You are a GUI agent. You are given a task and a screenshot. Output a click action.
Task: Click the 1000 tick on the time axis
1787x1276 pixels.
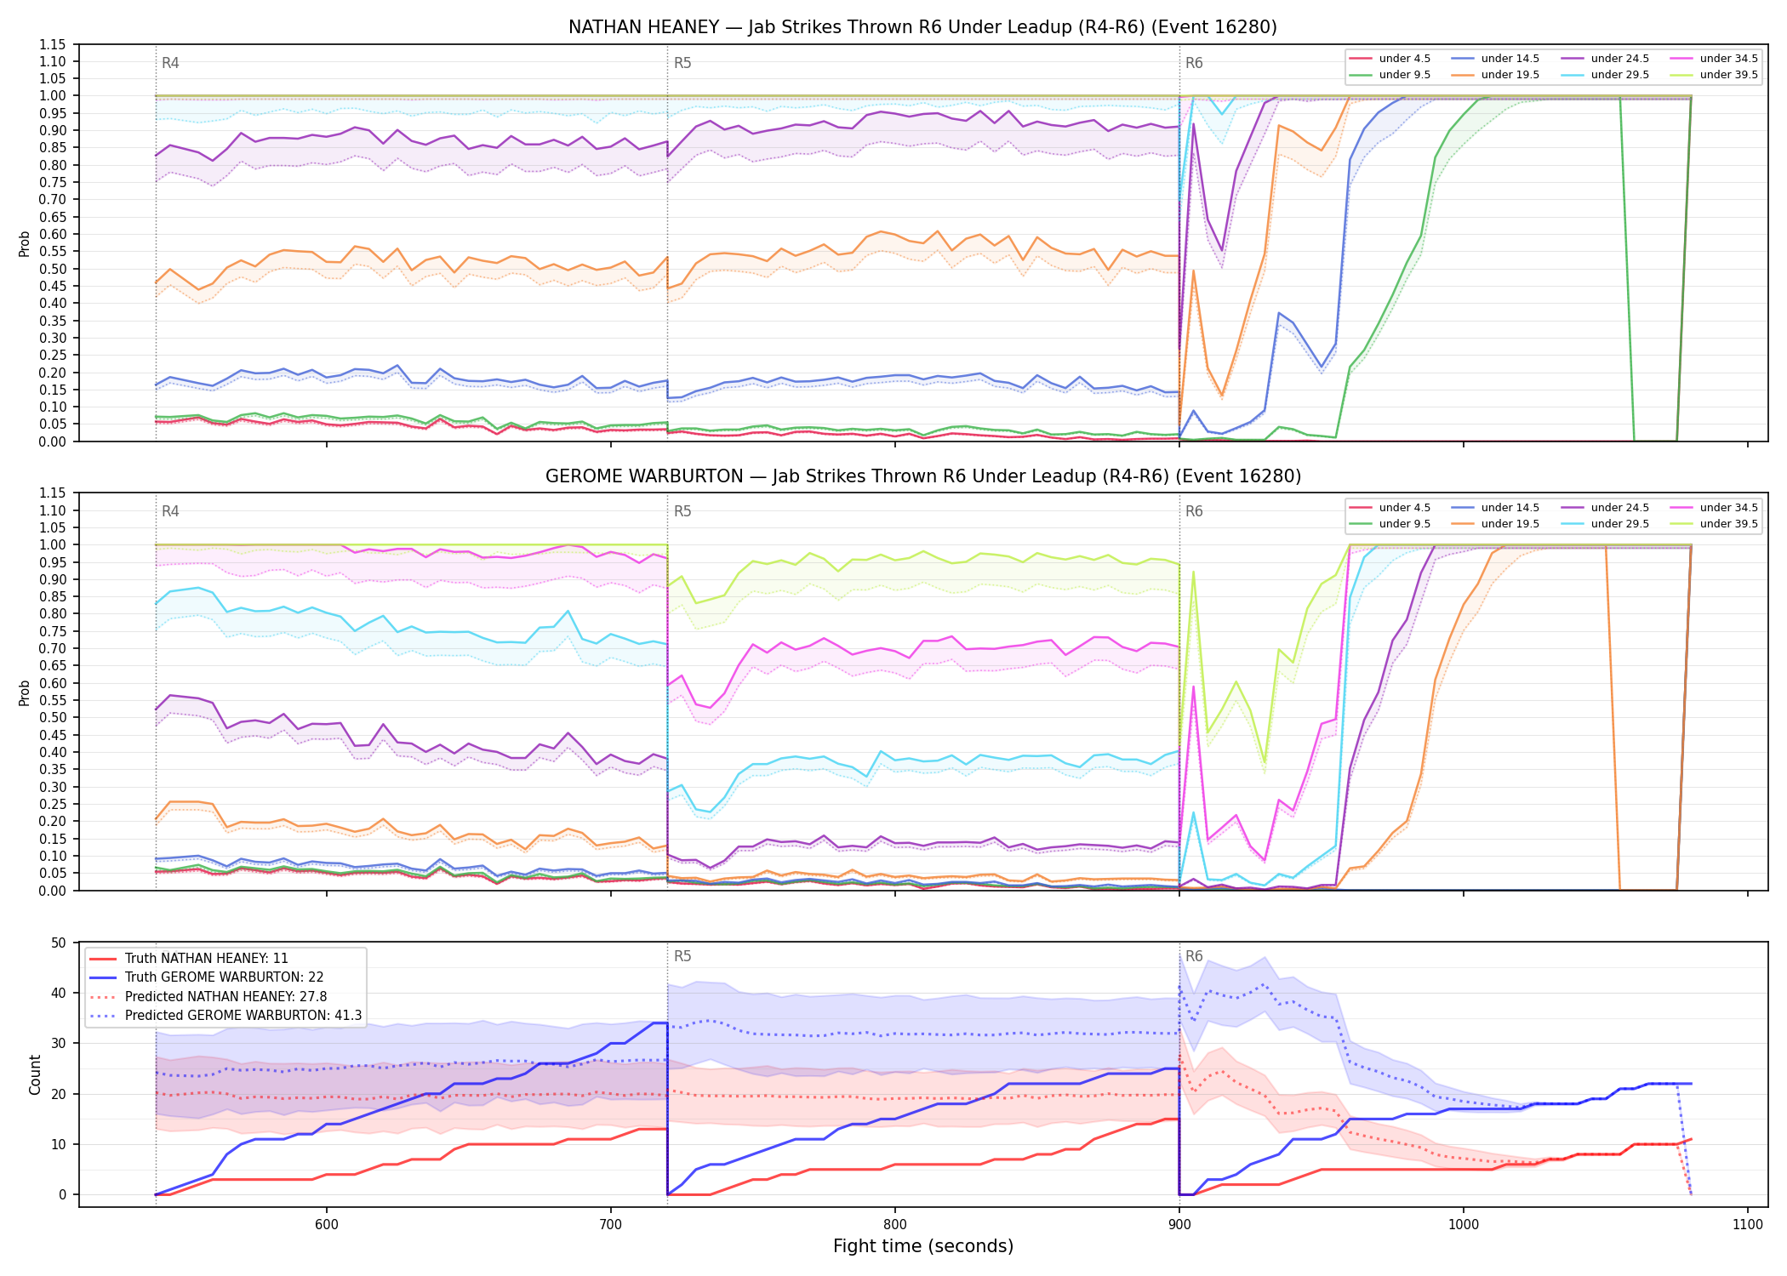(x=1464, y=1224)
